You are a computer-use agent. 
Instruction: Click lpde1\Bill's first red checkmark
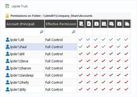click(81, 53)
